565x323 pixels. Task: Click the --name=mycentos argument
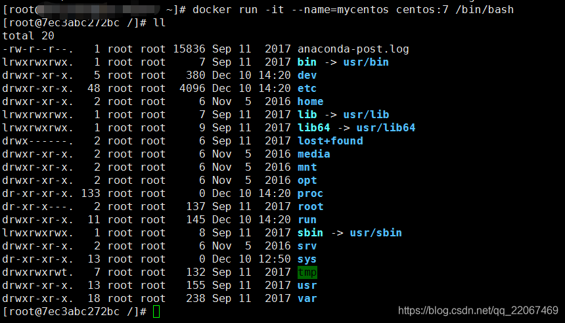[x=340, y=9]
